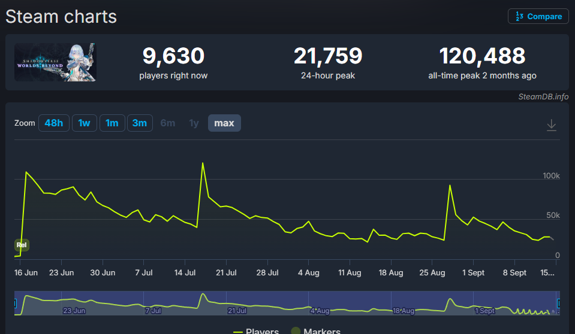The image size is (575, 334).
Task: Click the 14 Jul x-axis label
Action: [x=185, y=272]
